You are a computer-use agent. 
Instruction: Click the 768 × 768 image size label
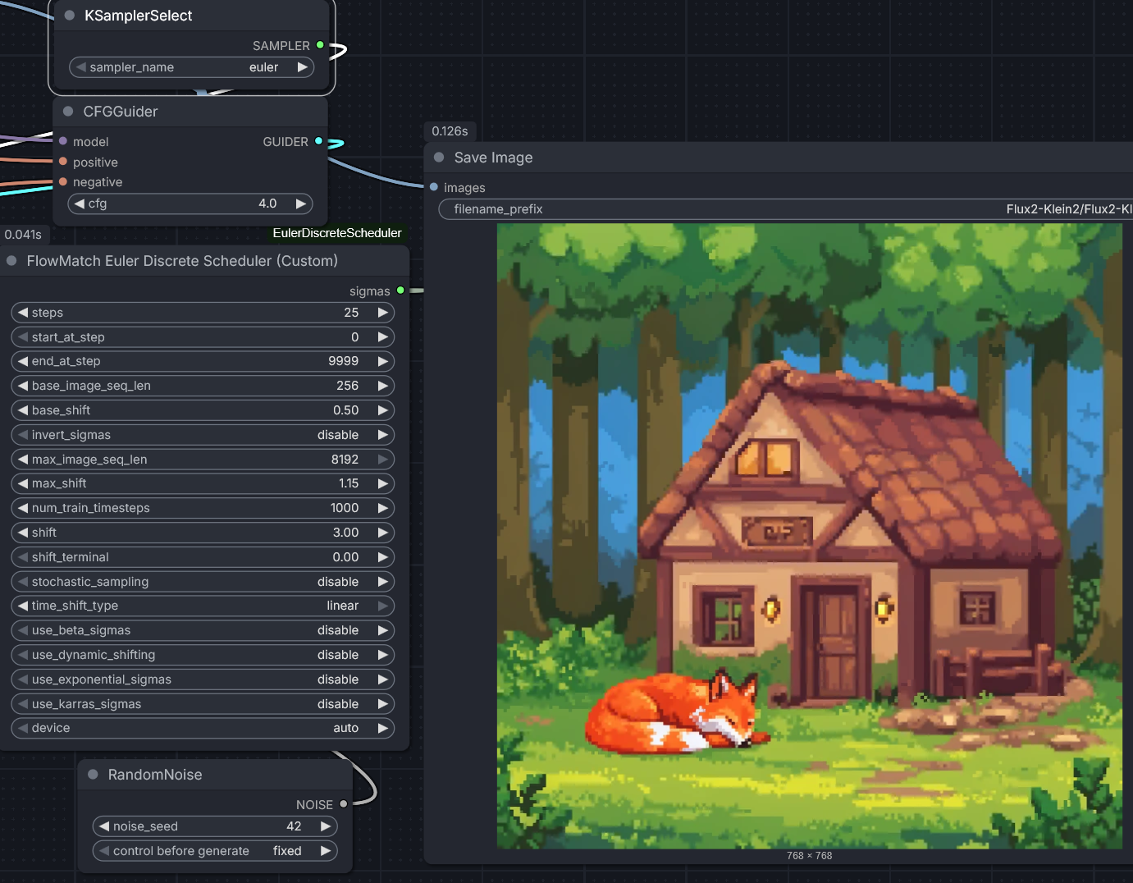(x=810, y=856)
